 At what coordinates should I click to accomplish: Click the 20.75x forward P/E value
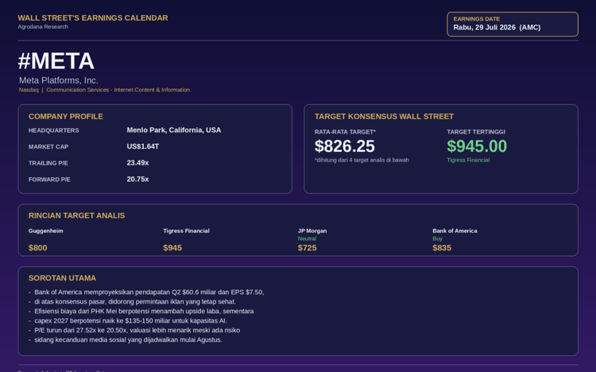point(137,179)
